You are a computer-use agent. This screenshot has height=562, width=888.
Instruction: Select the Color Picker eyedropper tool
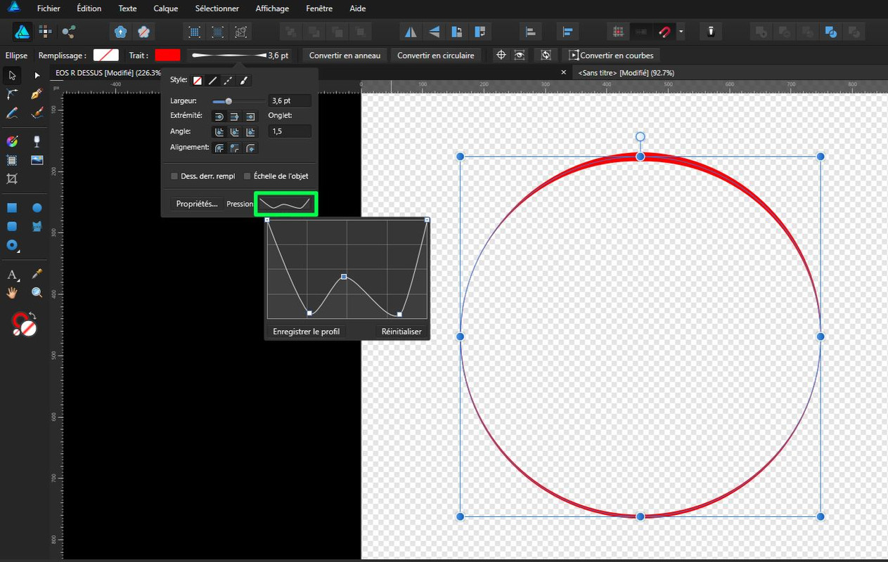[37, 275]
